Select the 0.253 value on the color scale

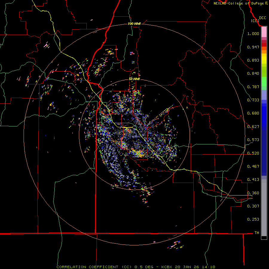point(253,219)
